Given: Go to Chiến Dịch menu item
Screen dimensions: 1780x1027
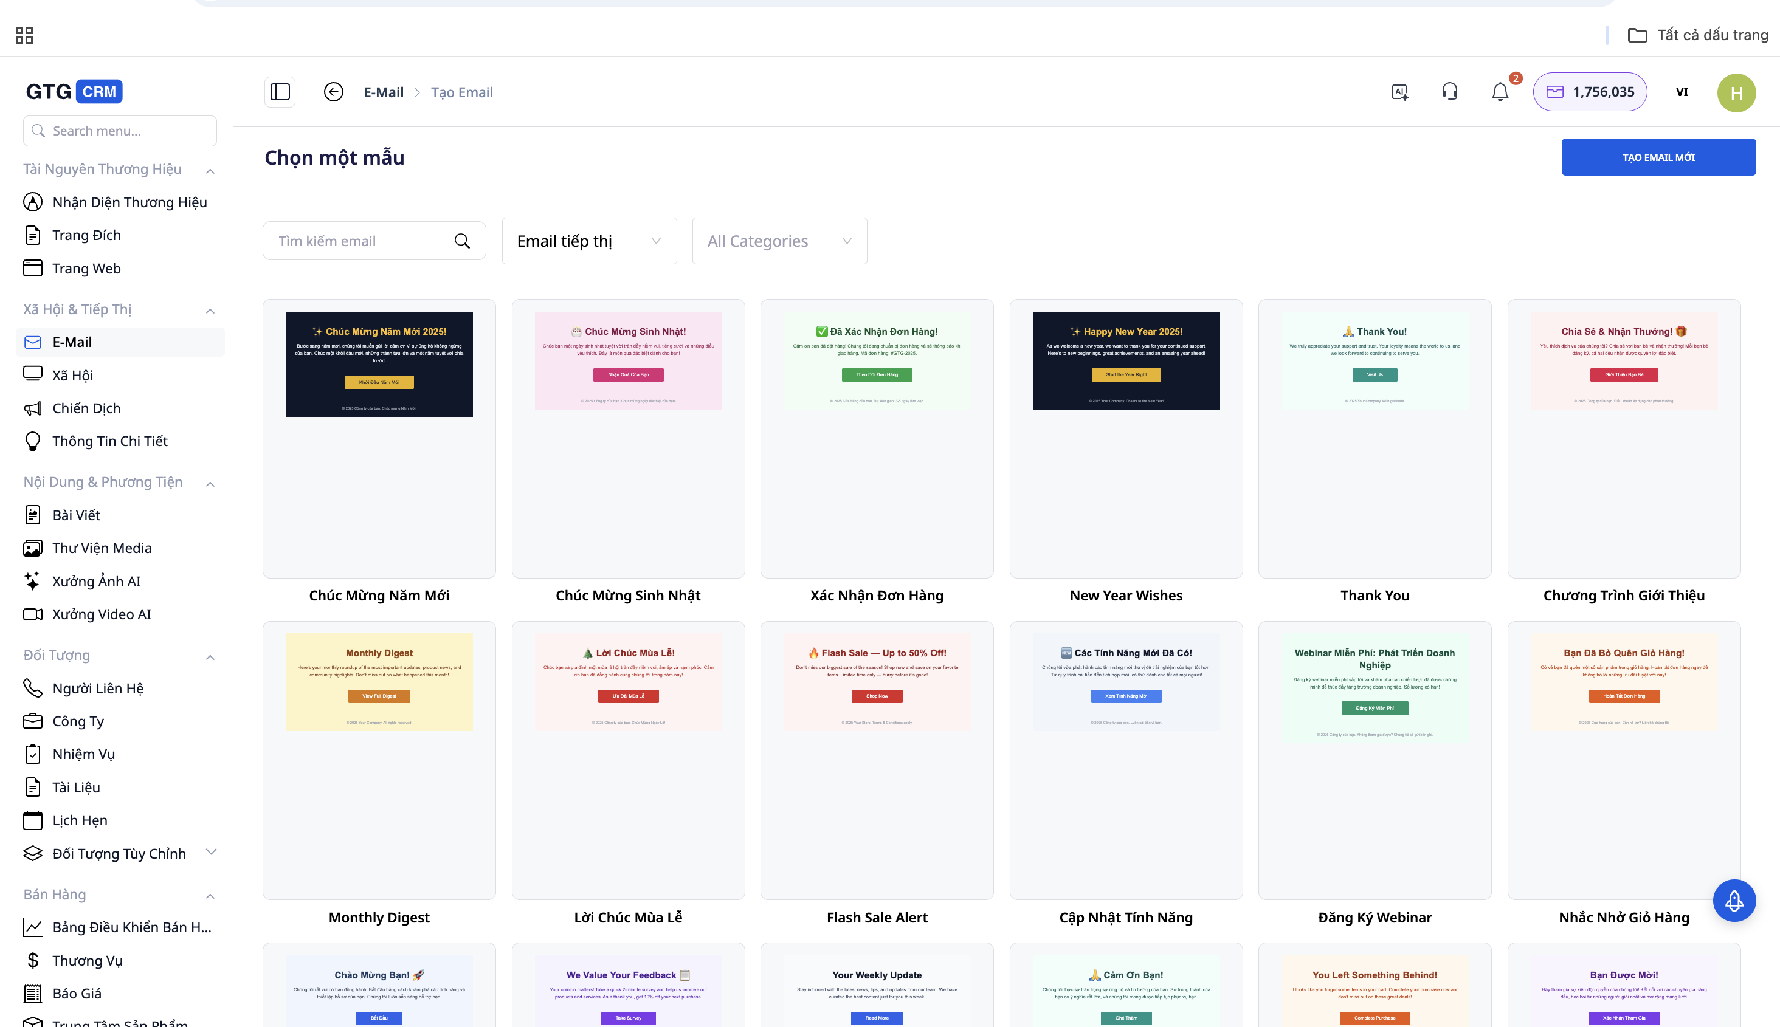Looking at the screenshot, I should pos(86,408).
